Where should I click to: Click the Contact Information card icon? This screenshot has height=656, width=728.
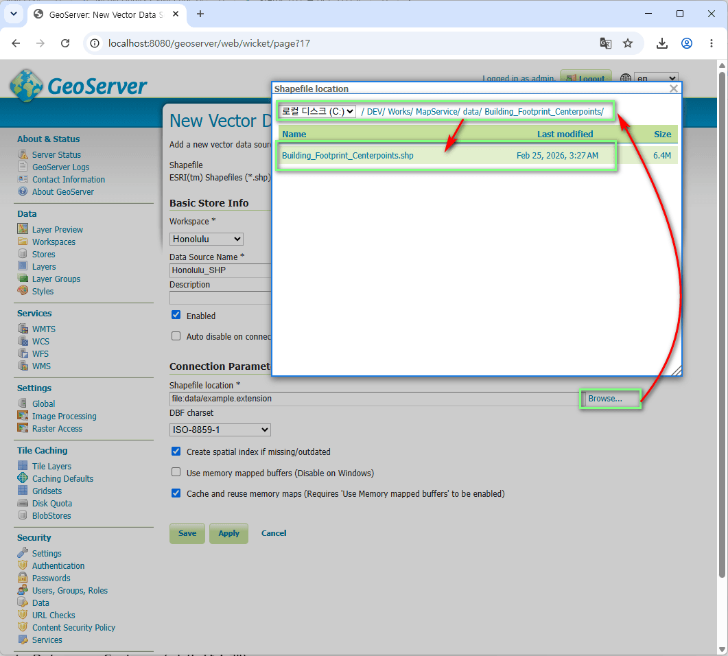(x=22, y=178)
